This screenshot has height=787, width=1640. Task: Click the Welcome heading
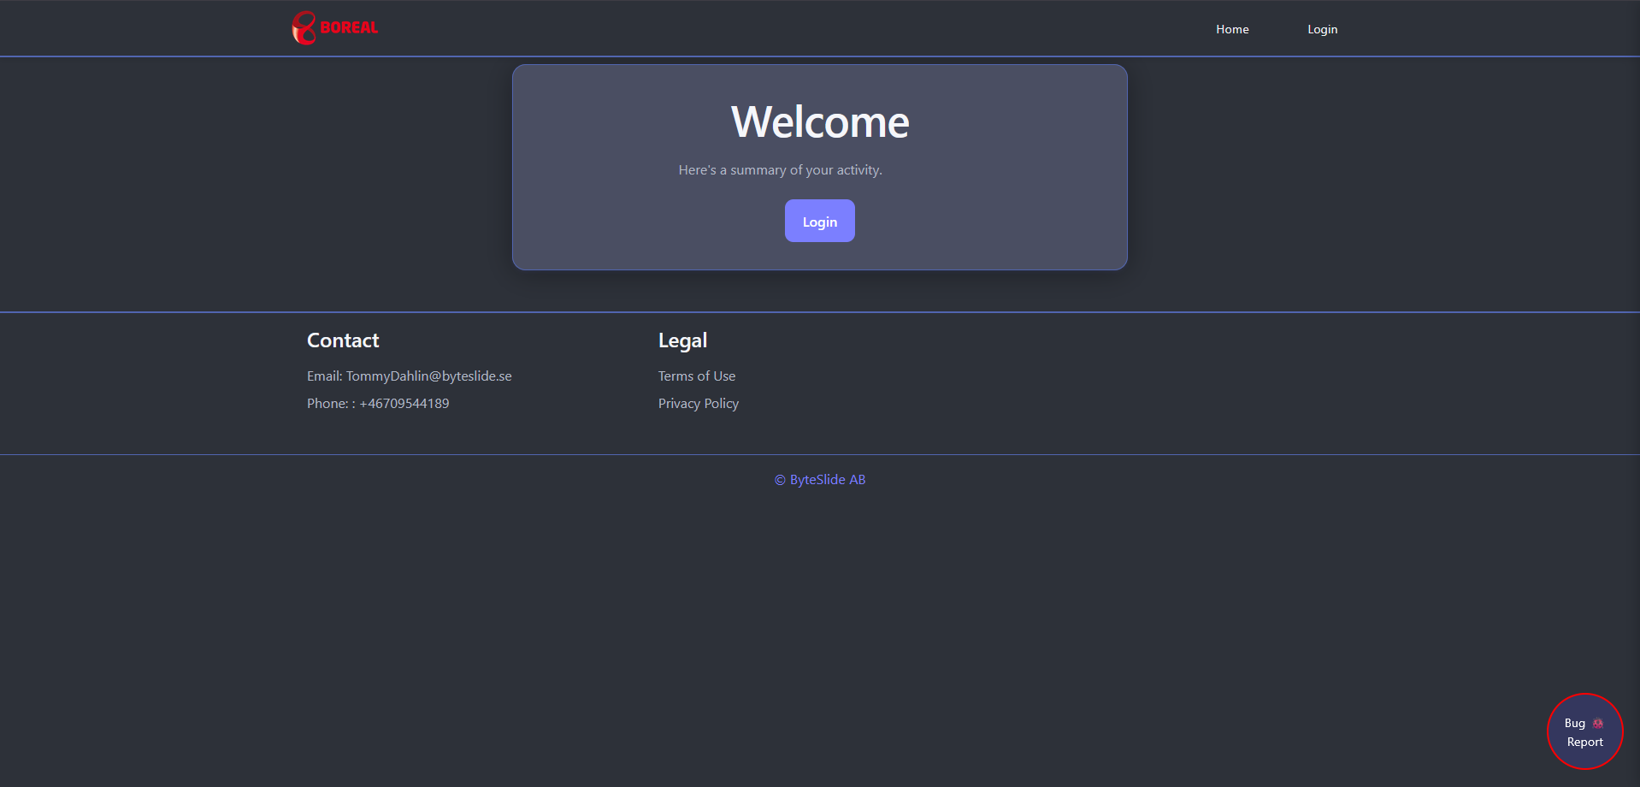(819, 121)
